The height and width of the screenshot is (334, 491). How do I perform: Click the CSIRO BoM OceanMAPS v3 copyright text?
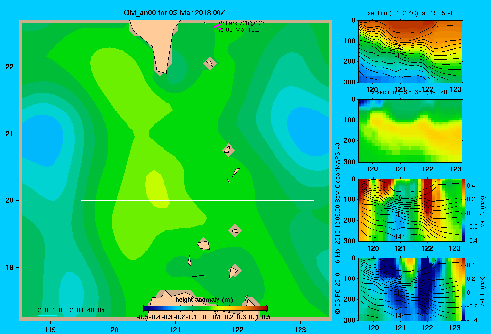pyautogui.click(x=338, y=228)
